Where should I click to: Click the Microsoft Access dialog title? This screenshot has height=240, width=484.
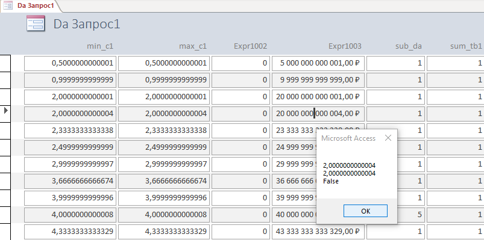[x=348, y=138]
